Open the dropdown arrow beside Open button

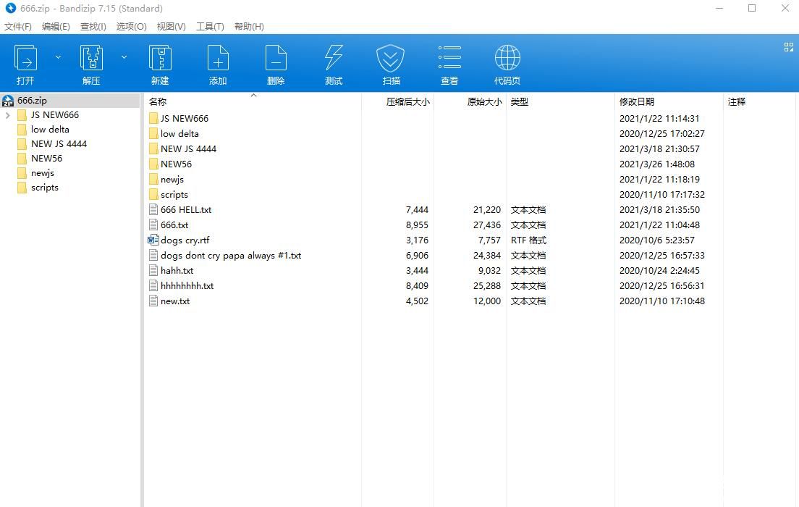pyautogui.click(x=59, y=57)
